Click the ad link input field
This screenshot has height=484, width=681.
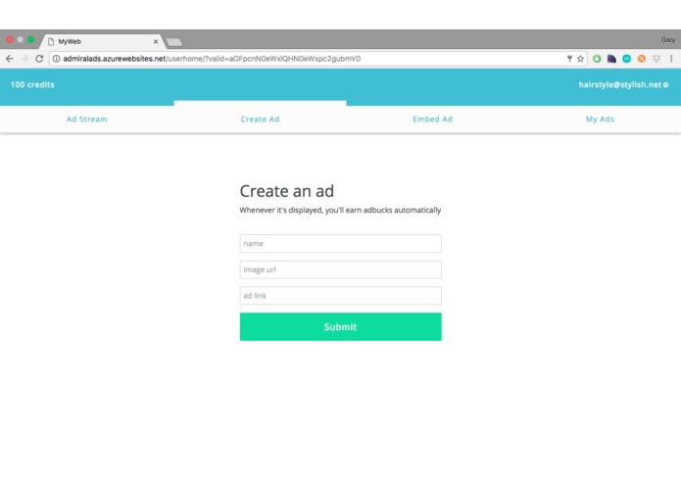click(x=341, y=296)
